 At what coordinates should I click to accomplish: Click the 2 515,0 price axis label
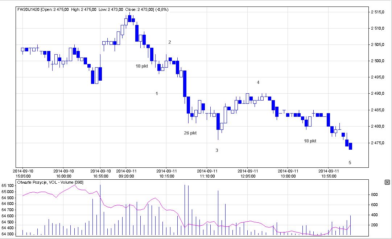coord(380,12)
